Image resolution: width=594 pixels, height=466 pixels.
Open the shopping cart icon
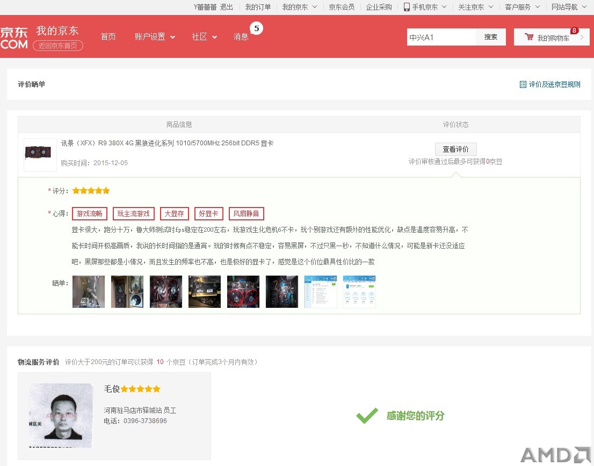click(529, 37)
